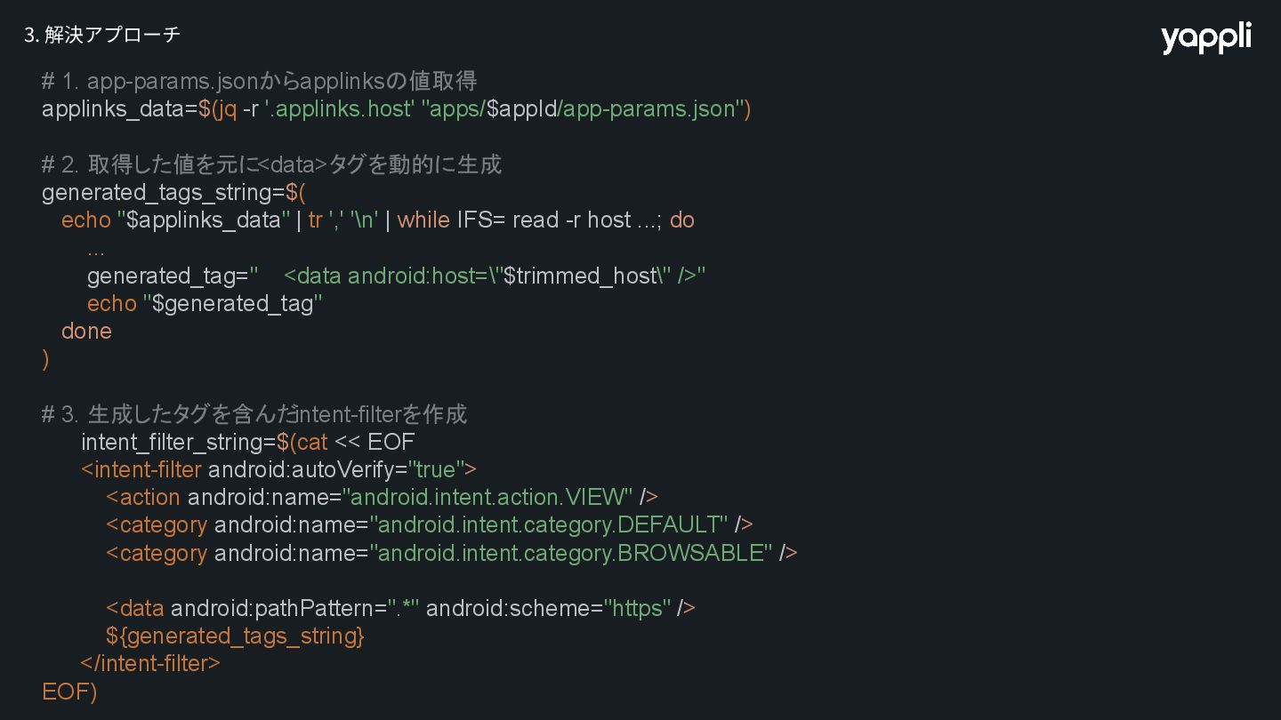Click the applinks_data variable assignment line
The height and width of the screenshot is (720, 1281).
[x=397, y=109]
